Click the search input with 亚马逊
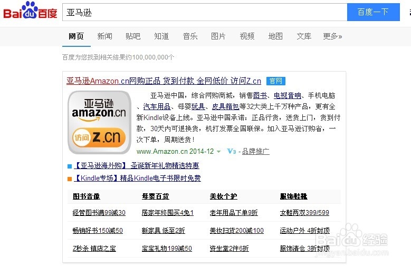This screenshot has width=411, height=267. [205, 12]
